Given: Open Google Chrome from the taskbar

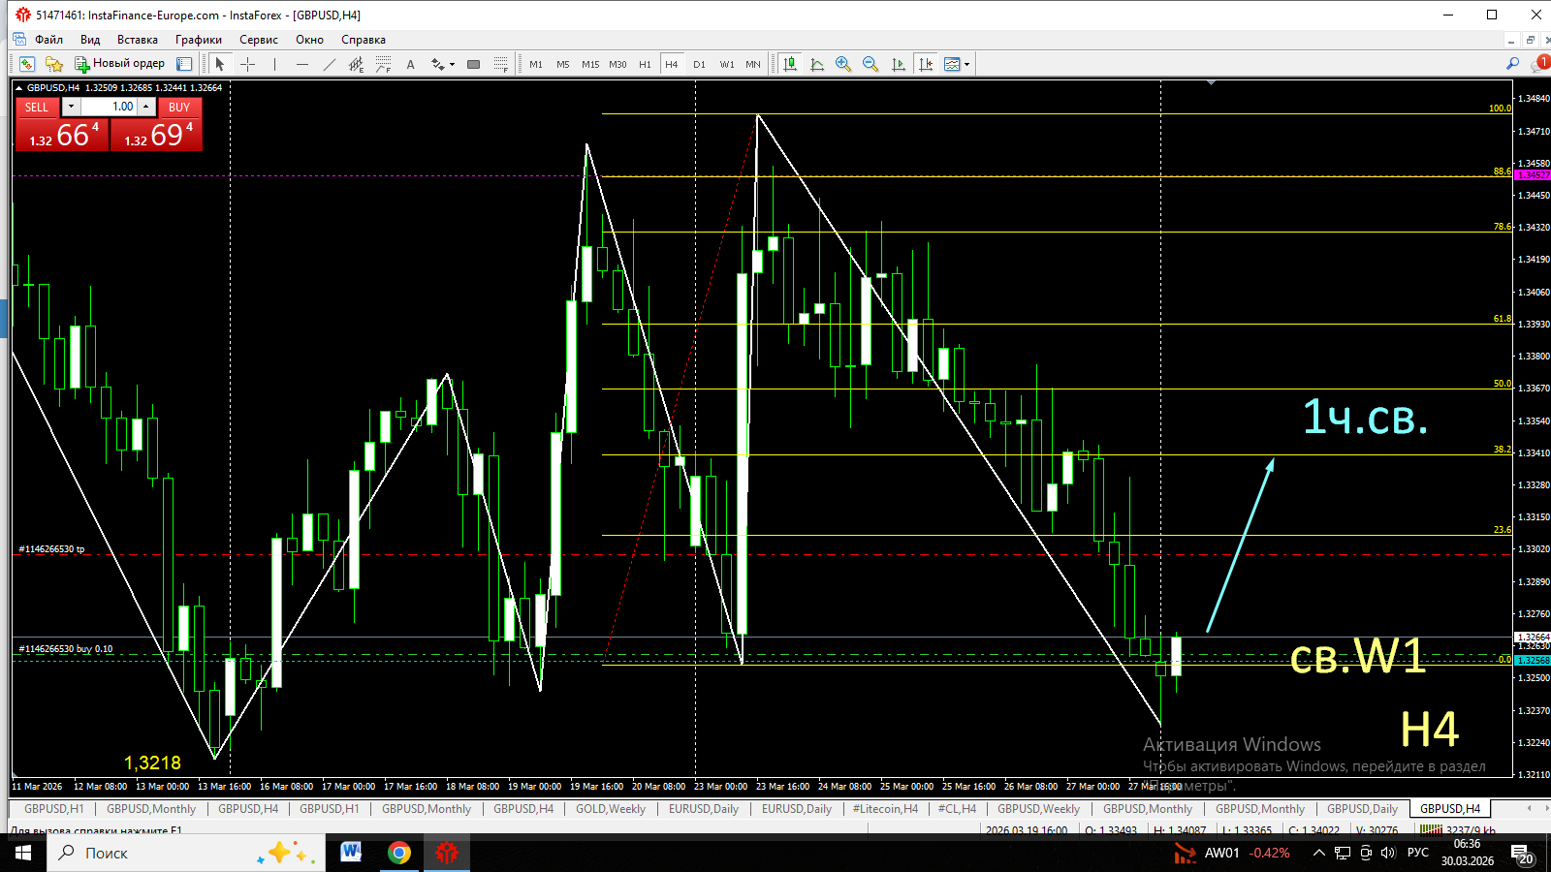Looking at the screenshot, I should (398, 853).
